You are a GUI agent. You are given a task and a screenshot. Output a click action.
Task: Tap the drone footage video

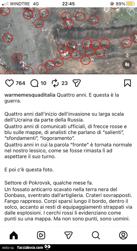tap(68, 41)
